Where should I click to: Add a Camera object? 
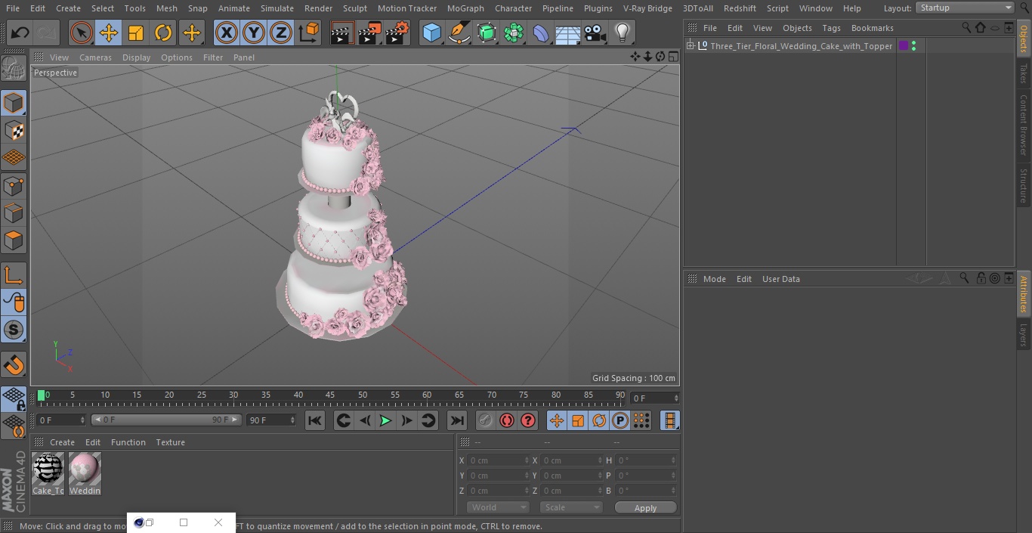point(595,33)
